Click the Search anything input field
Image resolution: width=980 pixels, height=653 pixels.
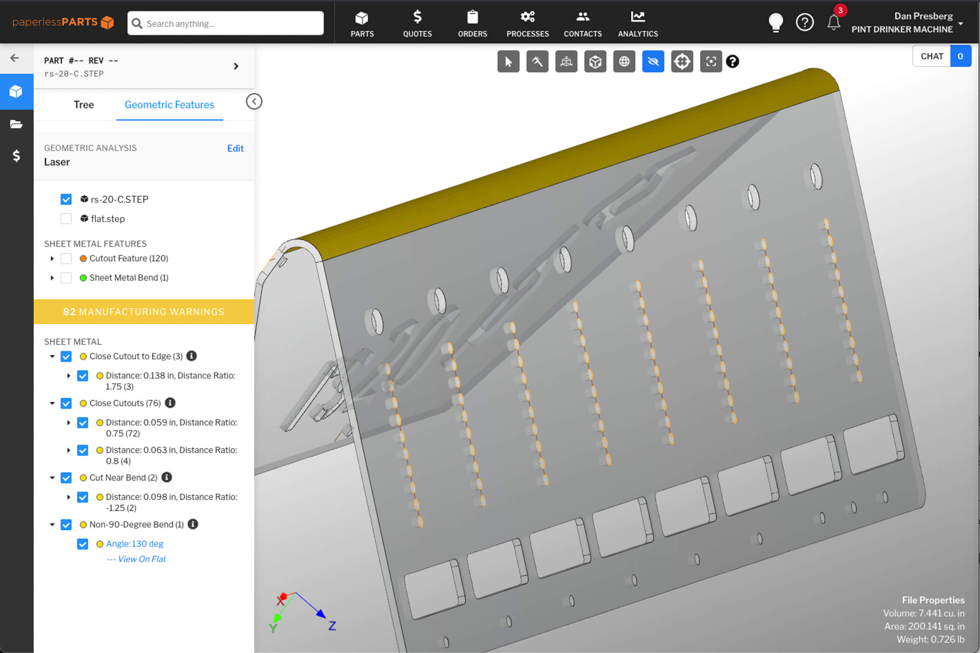coord(226,23)
